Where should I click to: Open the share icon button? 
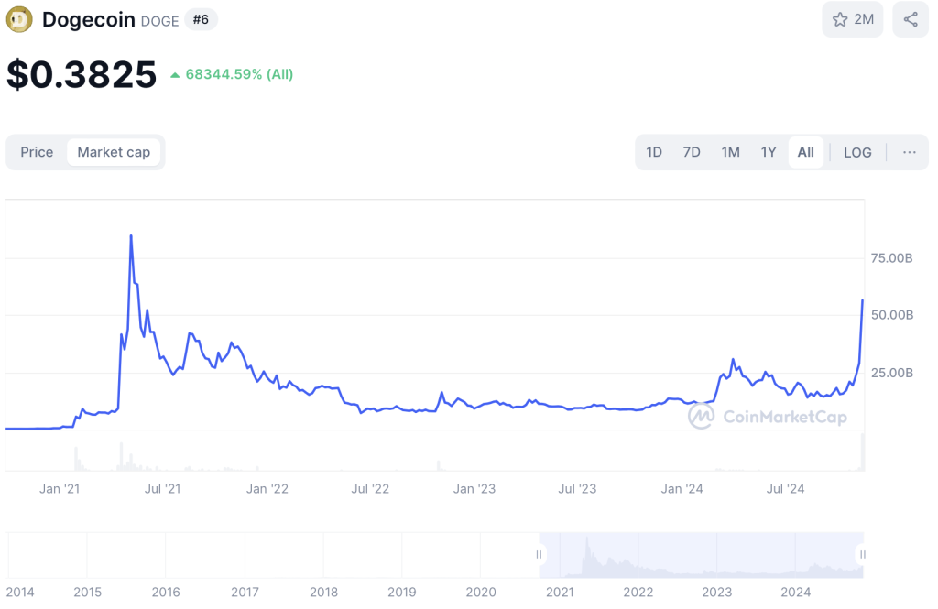911,20
